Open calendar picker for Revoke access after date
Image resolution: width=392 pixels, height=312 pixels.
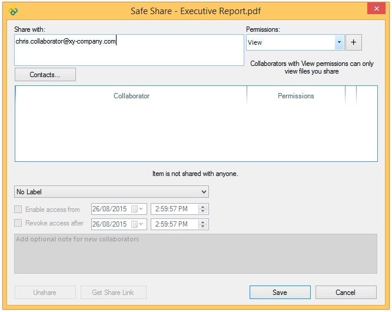pyautogui.click(x=138, y=224)
